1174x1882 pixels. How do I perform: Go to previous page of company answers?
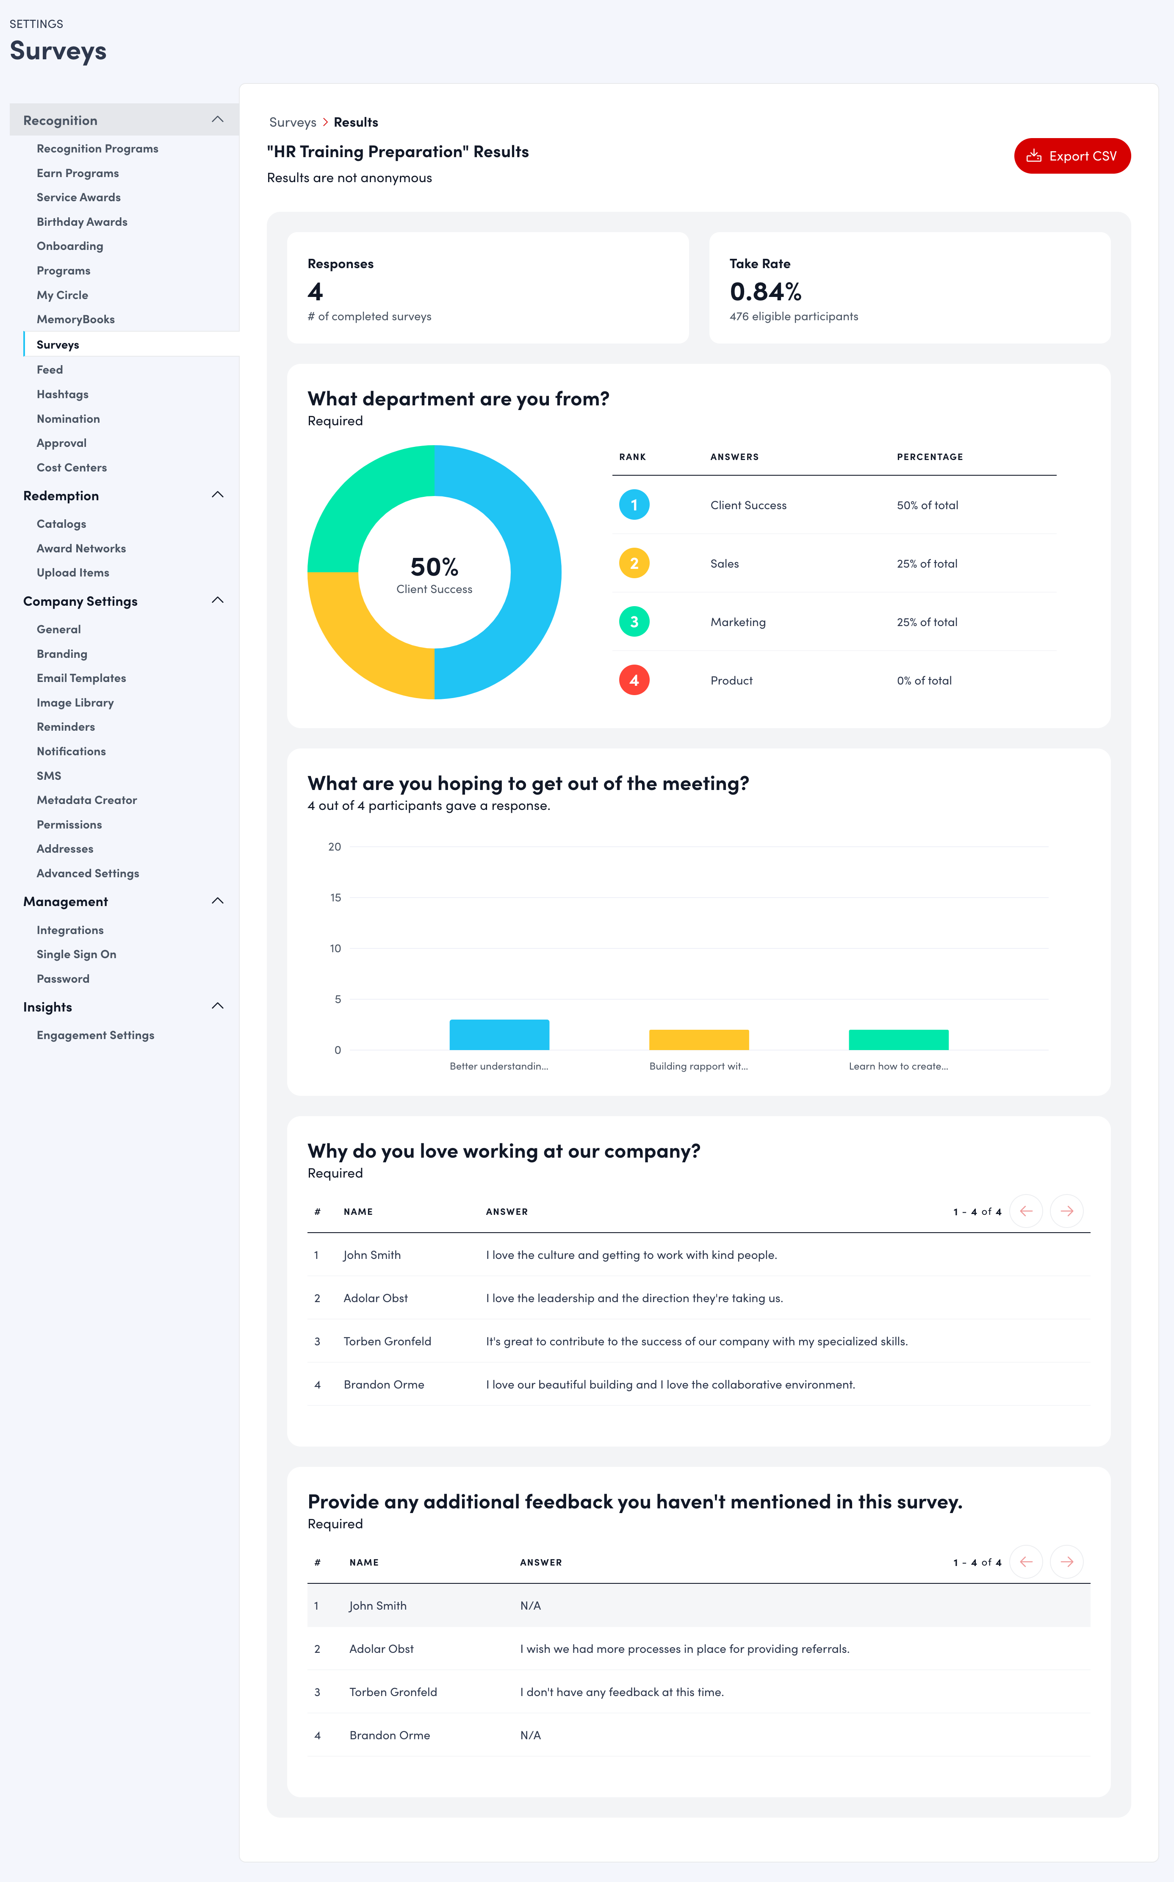pos(1026,1211)
